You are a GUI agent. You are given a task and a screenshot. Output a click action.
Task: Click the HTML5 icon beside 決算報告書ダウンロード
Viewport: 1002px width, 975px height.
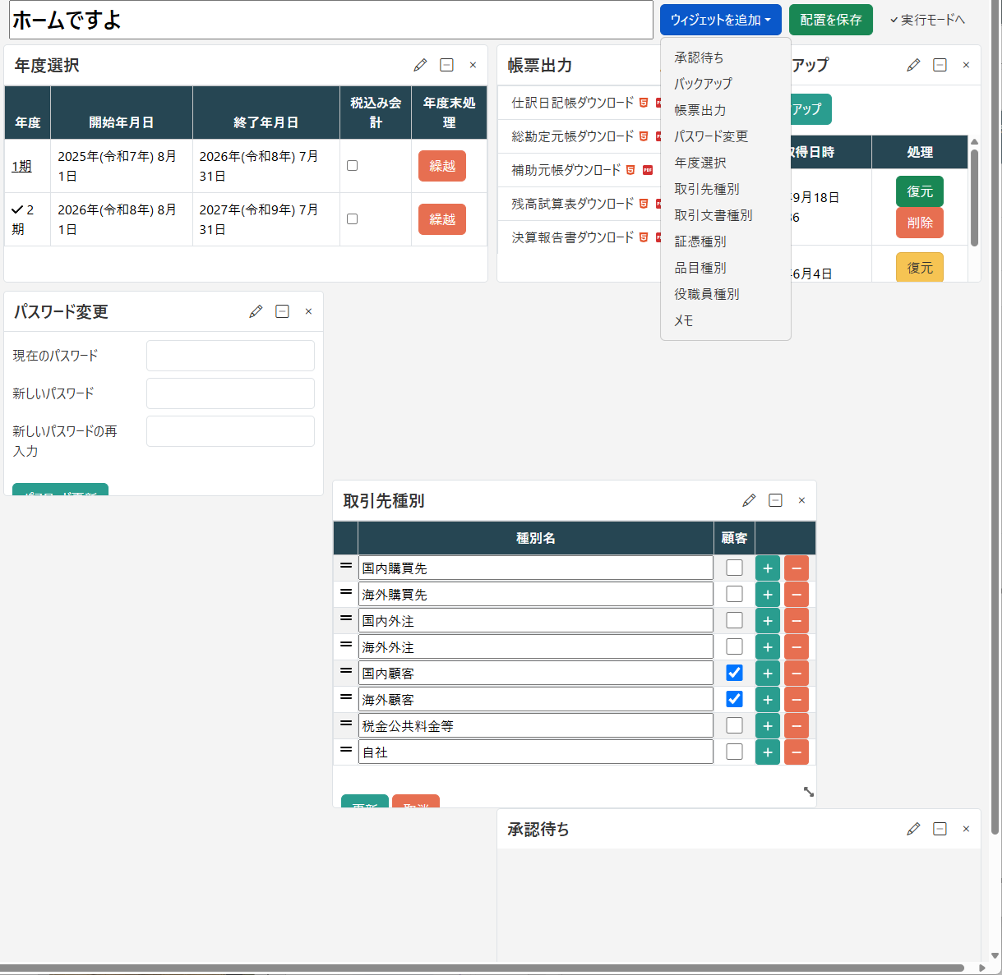click(644, 238)
